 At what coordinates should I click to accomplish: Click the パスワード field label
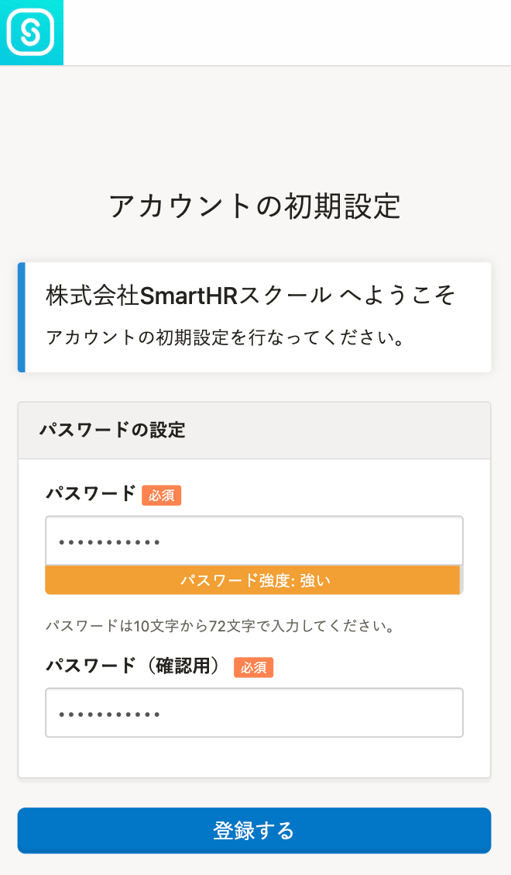(x=91, y=494)
